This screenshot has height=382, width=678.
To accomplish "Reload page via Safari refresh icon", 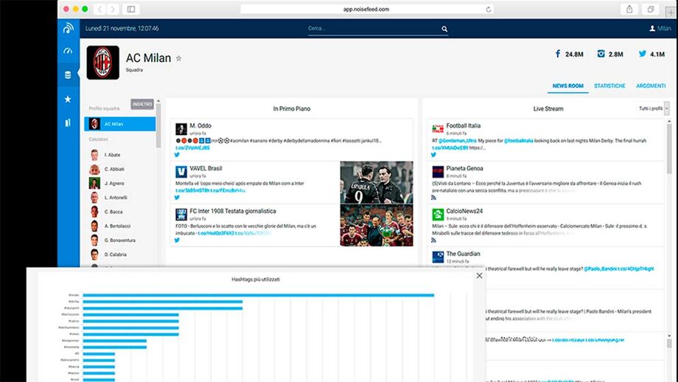I will 489,9.
